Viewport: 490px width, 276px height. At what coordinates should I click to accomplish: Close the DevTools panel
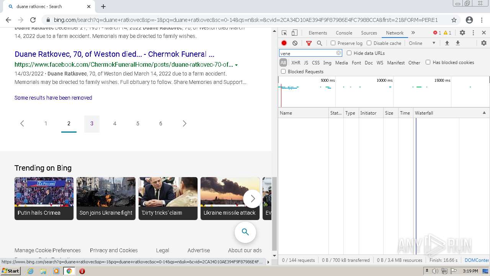[484, 33]
